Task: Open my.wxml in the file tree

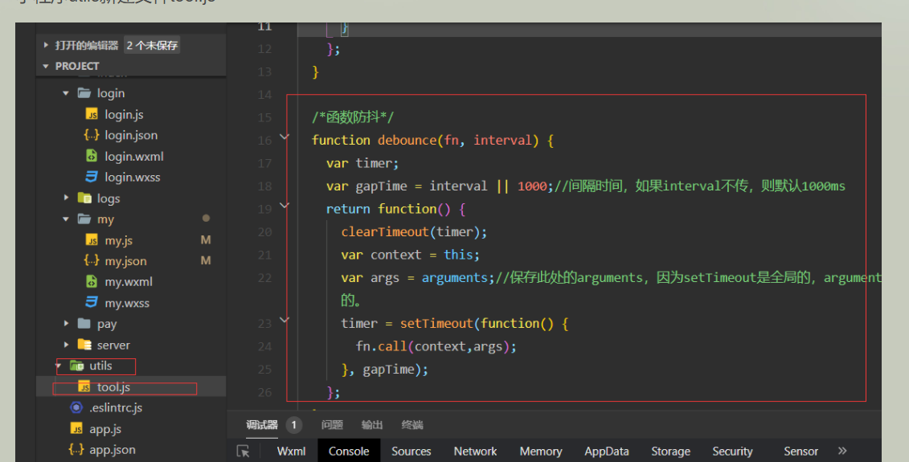Action: [x=129, y=282]
